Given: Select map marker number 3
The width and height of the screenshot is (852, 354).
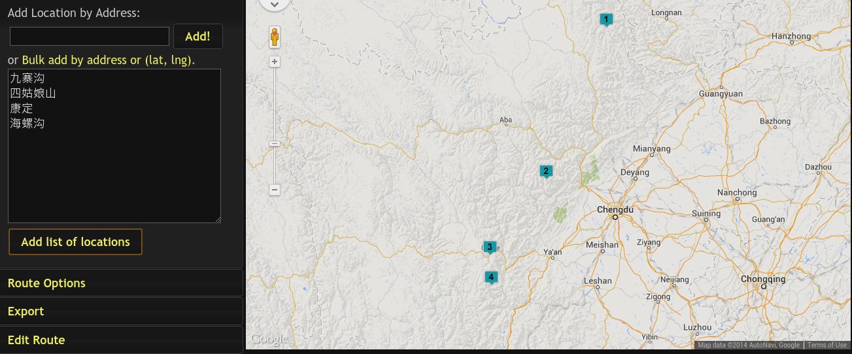Looking at the screenshot, I should [x=489, y=247].
